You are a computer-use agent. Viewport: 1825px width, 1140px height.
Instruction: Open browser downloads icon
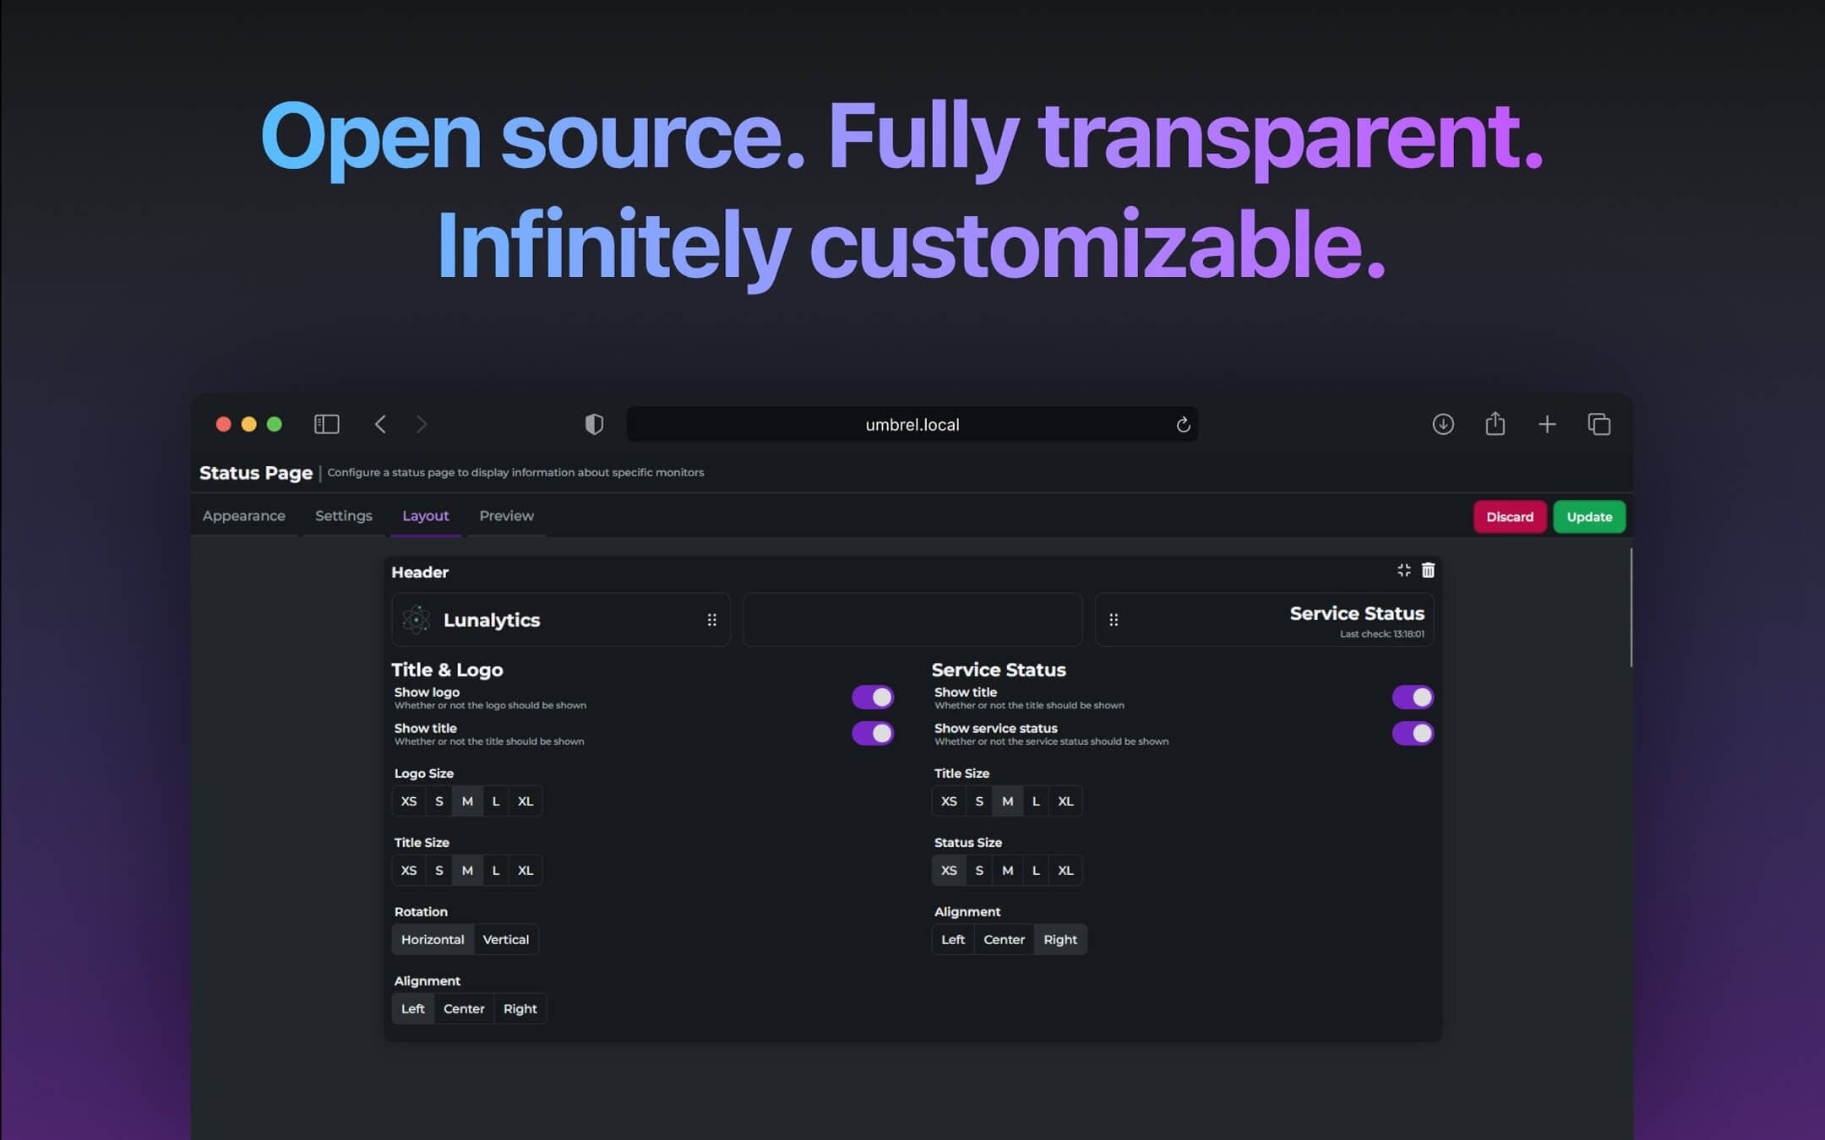click(x=1443, y=424)
